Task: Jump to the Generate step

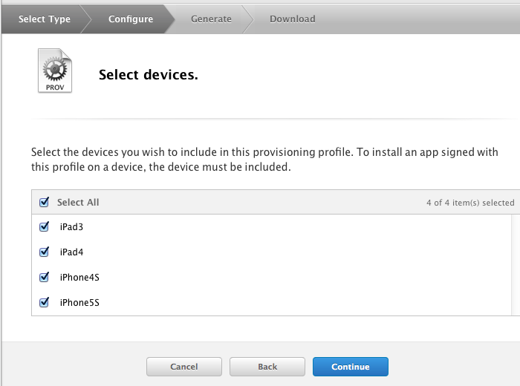Action: coord(211,19)
